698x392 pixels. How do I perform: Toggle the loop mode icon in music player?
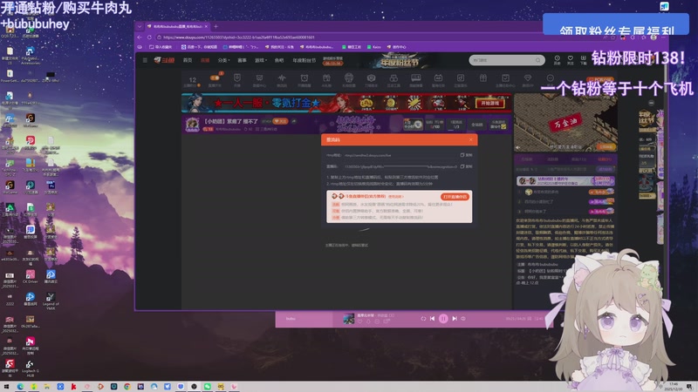423,319
